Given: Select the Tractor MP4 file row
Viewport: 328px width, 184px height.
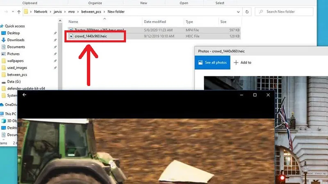Looking at the screenshot, I should pyautogui.click(x=154, y=30).
